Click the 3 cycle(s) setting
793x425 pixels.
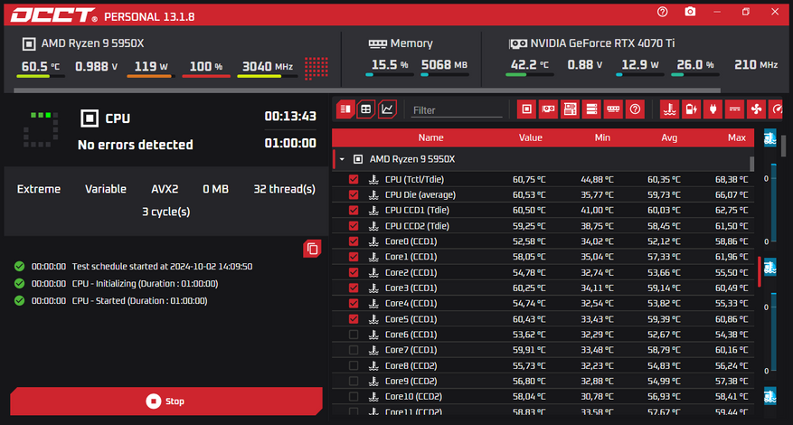pyautogui.click(x=165, y=212)
